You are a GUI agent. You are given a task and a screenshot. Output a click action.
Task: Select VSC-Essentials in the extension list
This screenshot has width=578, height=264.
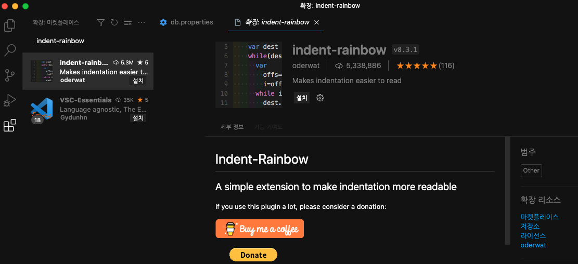(x=88, y=109)
